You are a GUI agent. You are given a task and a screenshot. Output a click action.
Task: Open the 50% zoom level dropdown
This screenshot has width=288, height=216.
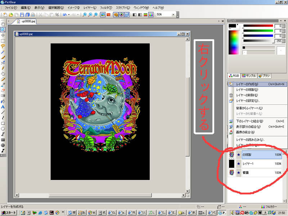[173, 15]
